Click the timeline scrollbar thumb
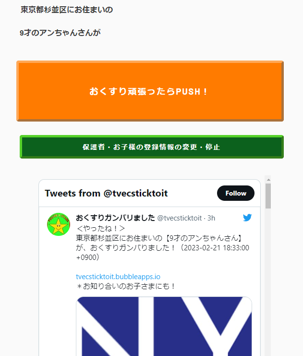Viewport: 303px width, 356px height. click(268, 196)
